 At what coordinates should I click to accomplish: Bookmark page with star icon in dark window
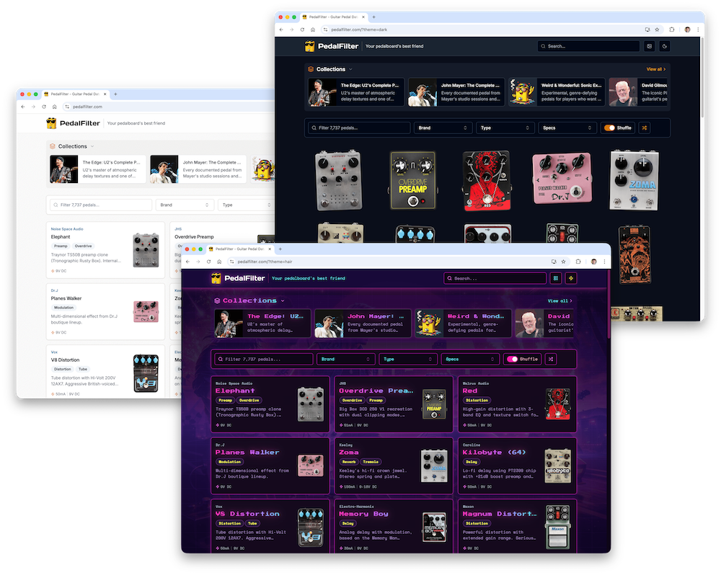click(x=657, y=30)
